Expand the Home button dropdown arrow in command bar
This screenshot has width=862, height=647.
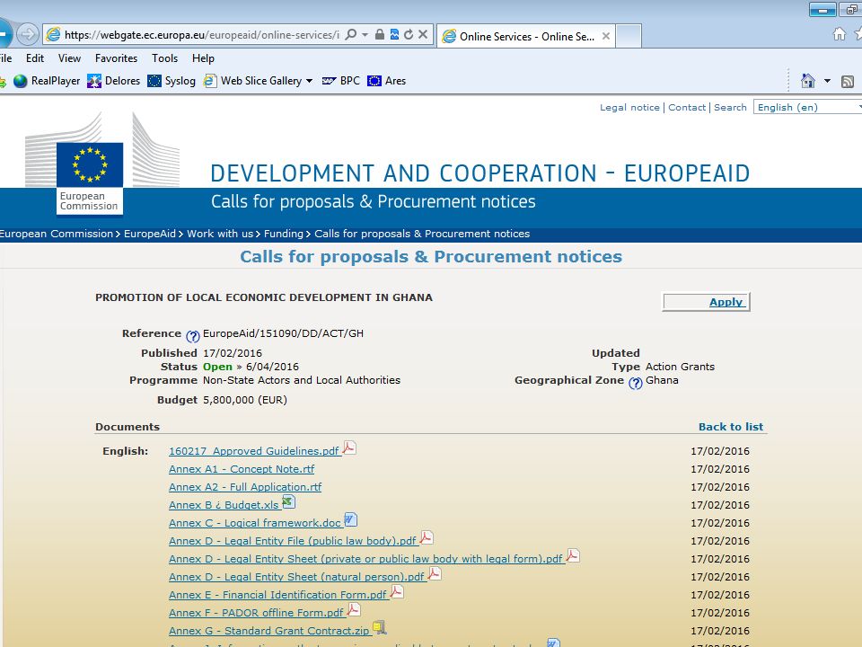827,82
